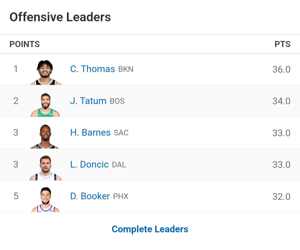Tap H. Barnes's 33.0 points value
This screenshot has width=300, height=250.
coord(281,133)
